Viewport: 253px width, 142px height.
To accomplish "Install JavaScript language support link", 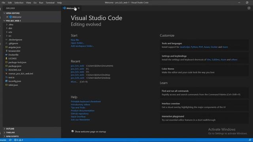I will tap(185, 47).
